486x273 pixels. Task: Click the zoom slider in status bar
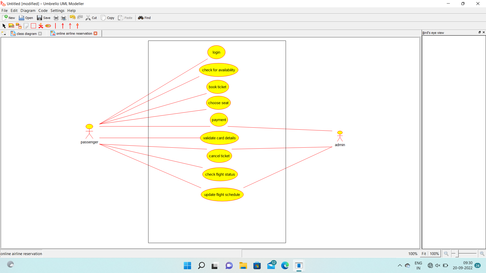coord(466,253)
